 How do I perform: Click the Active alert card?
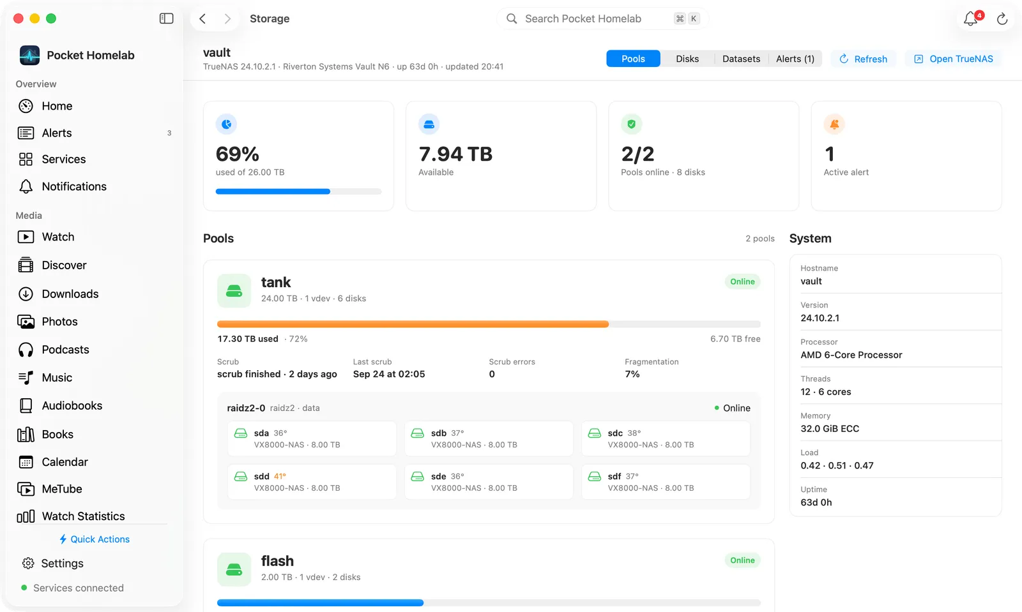[x=906, y=156]
